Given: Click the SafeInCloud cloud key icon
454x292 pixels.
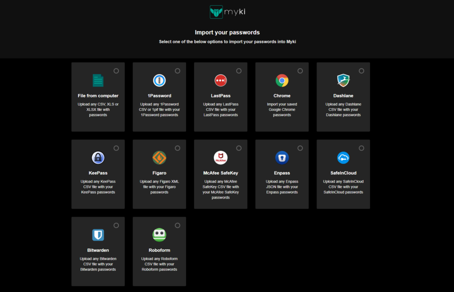Looking at the screenshot, I should (x=344, y=158).
